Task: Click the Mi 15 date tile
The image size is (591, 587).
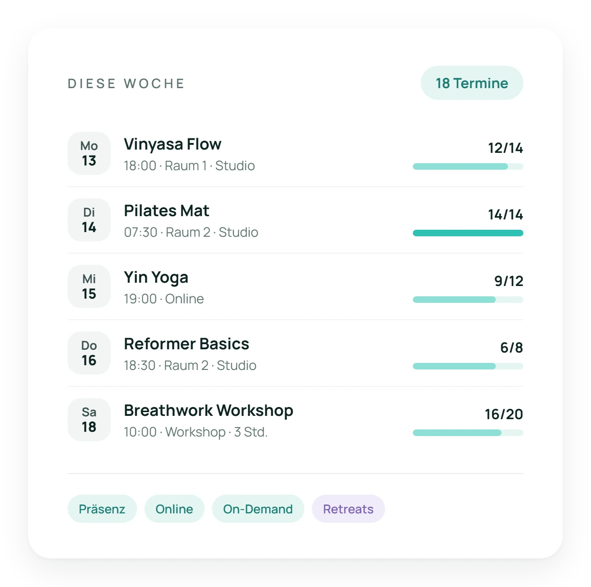Action: point(89,286)
